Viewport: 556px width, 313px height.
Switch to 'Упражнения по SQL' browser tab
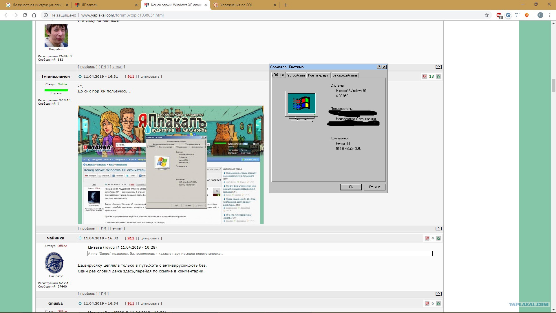point(245,5)
